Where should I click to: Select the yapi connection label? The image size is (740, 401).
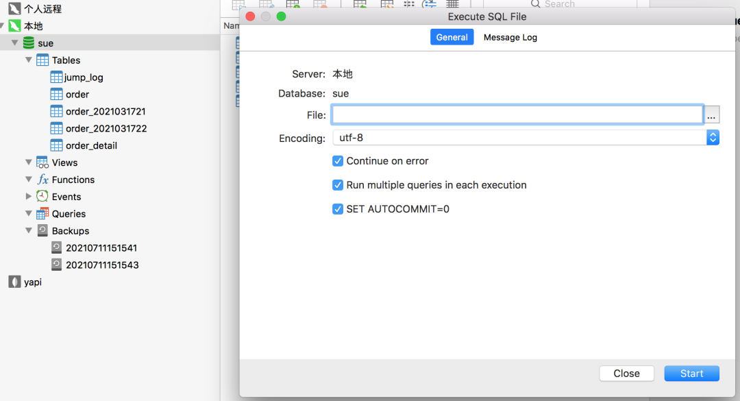click(33, 282)
